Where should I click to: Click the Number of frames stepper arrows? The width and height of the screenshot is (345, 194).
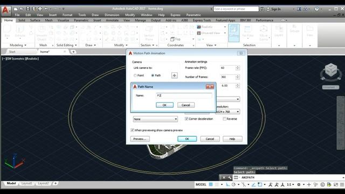pos(237,77)
